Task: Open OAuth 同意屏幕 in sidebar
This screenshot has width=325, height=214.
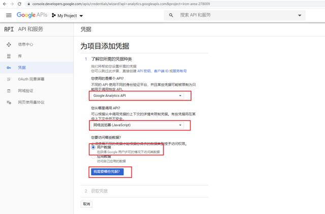Action: coord(31,79)
